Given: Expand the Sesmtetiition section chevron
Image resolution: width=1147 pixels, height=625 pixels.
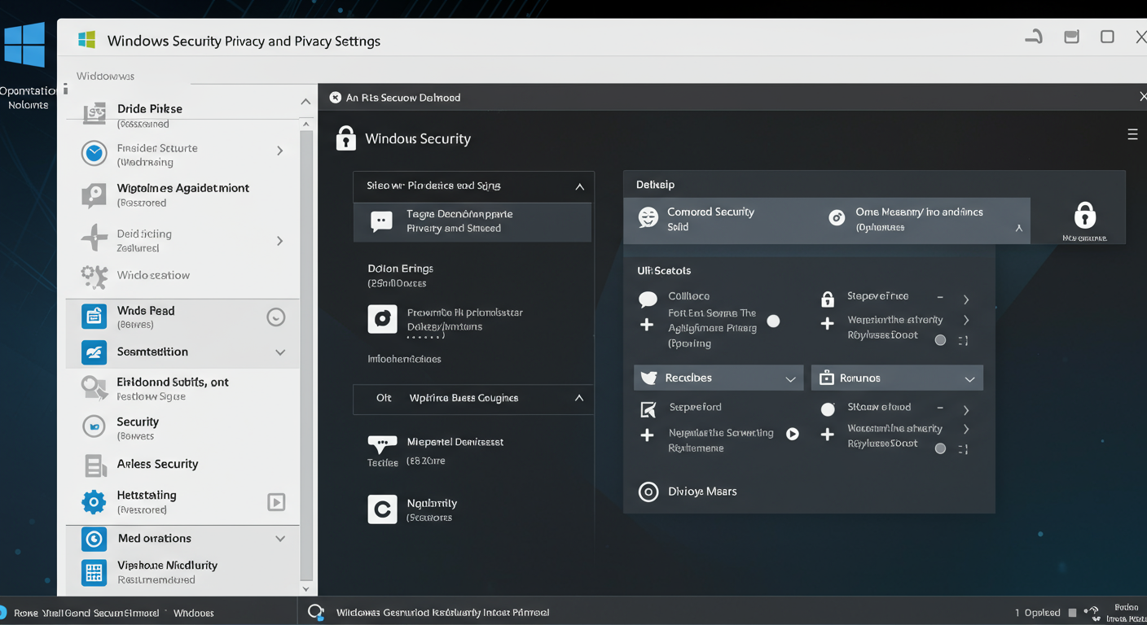Looking at the screenshot, I should click(x=280, y=352).
